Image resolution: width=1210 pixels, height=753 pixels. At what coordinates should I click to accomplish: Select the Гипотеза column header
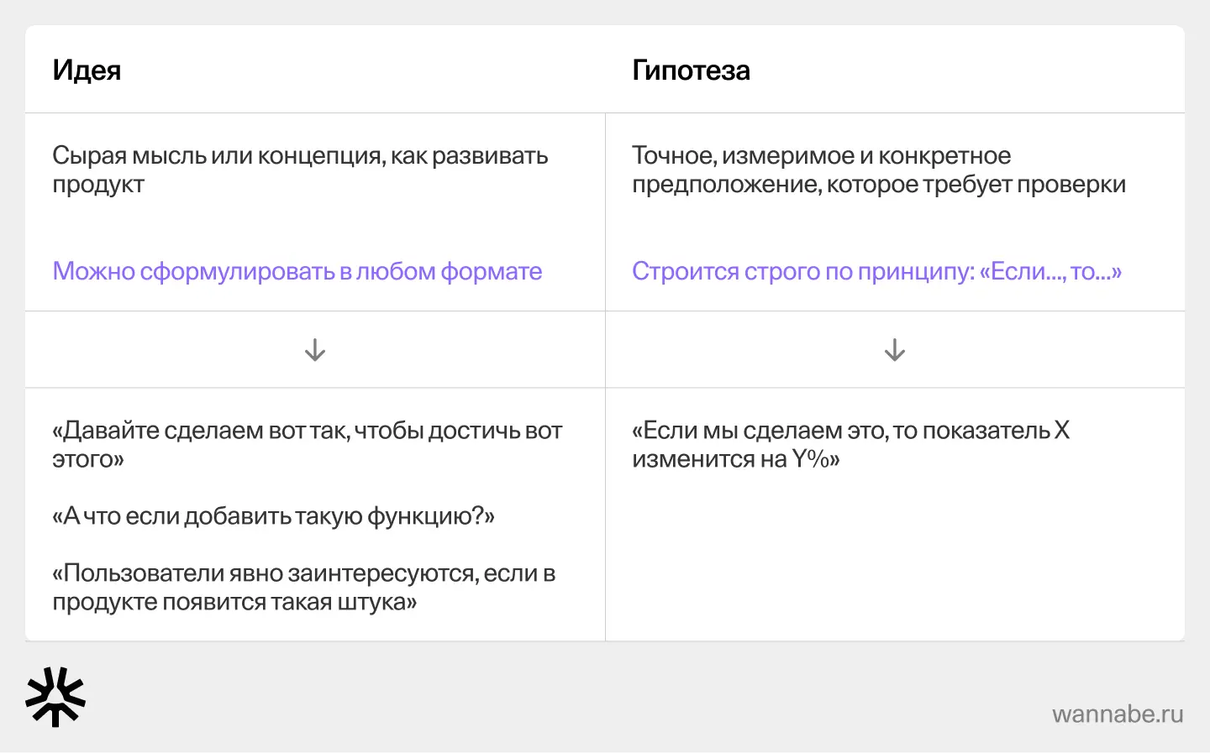point(691,71)
